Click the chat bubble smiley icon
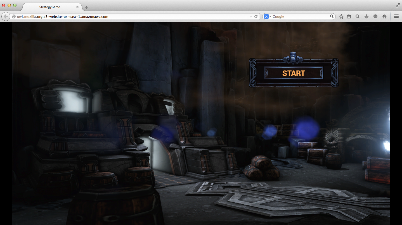 pos(375,16)
